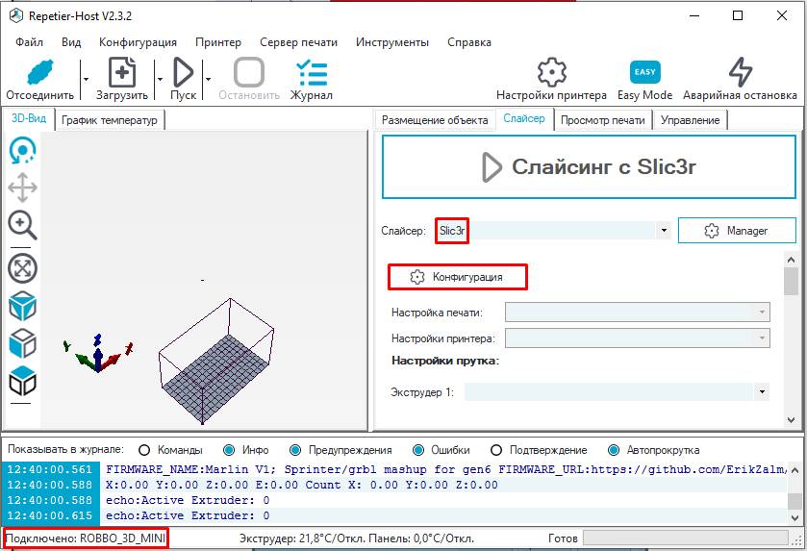Viewport: 807px width, 551px height.
Task: Open Настройки принтера gear icon
Action: point(552,72)
